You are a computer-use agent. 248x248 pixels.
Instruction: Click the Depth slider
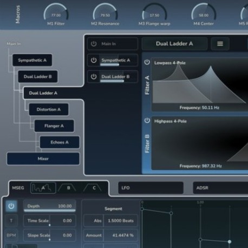coord(50,206)
